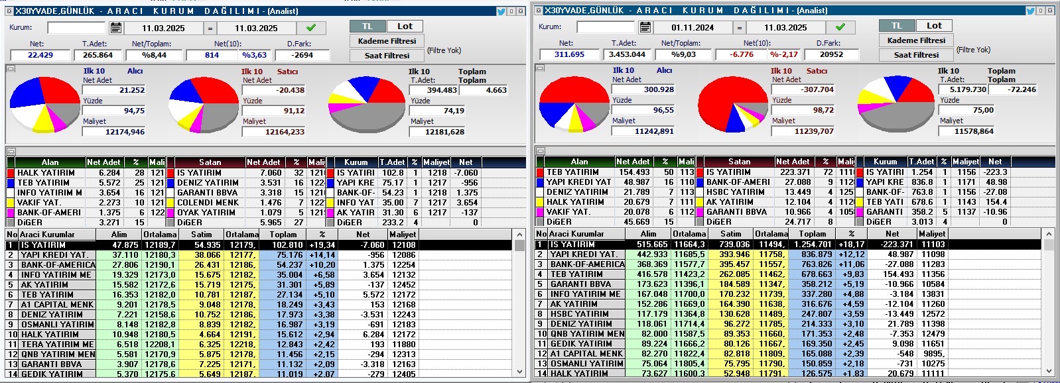Viewport: 1060px width, 383px height.
Task: Click blue swatch next to DENIZ YATIRIM seller
Action: click(x=170, y=183)
